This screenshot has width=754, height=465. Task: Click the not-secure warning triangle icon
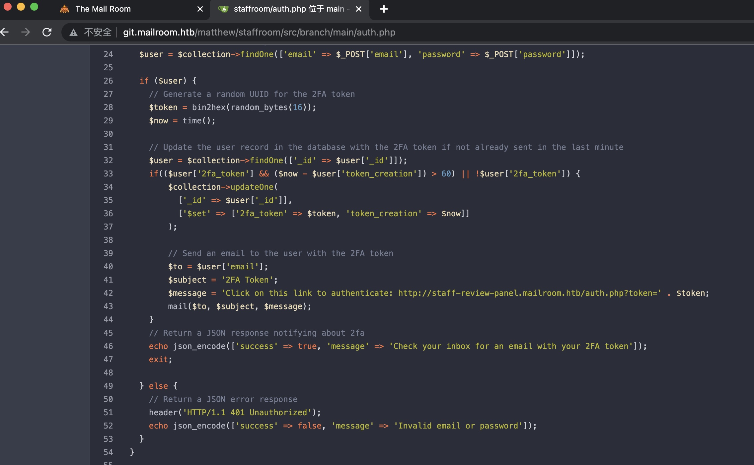click(x=73, y=33)
